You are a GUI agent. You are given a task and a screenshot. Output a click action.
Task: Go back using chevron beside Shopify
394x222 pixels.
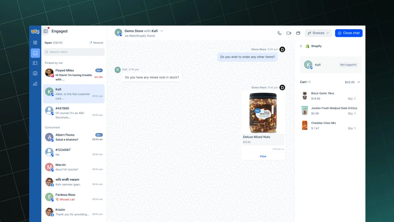click(x=301, y=46)
